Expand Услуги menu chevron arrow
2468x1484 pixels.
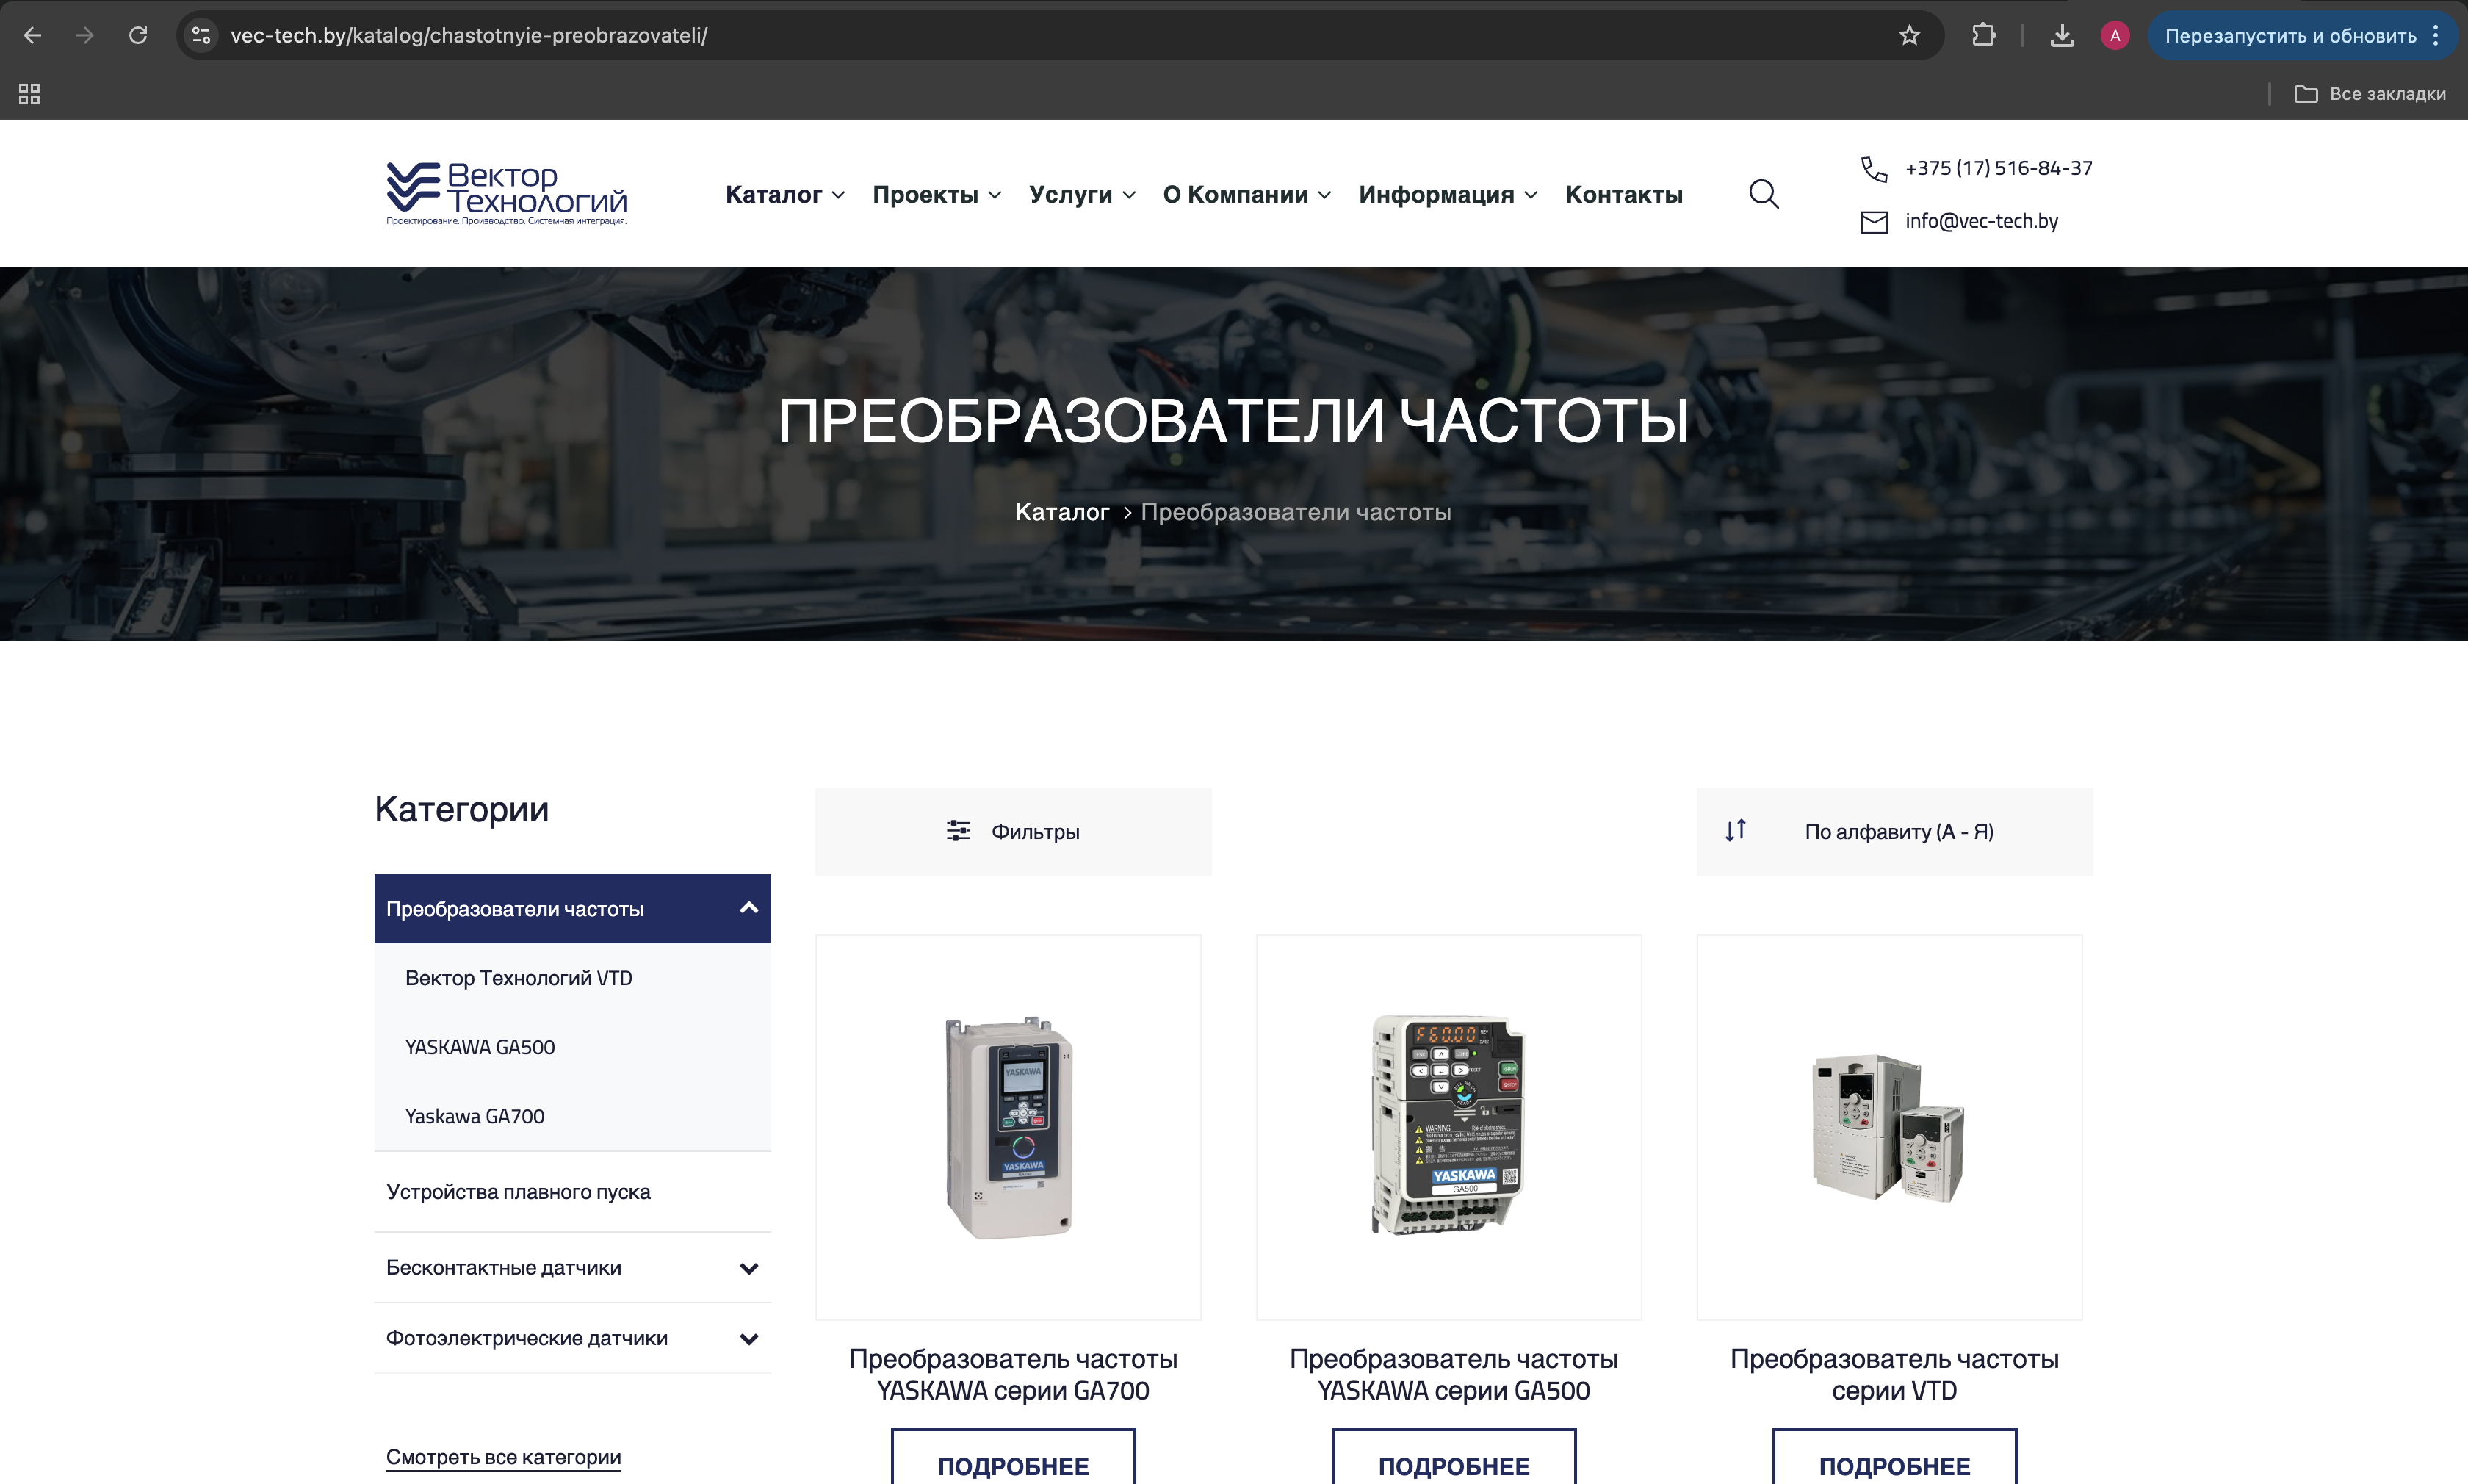coord(1128,196)
